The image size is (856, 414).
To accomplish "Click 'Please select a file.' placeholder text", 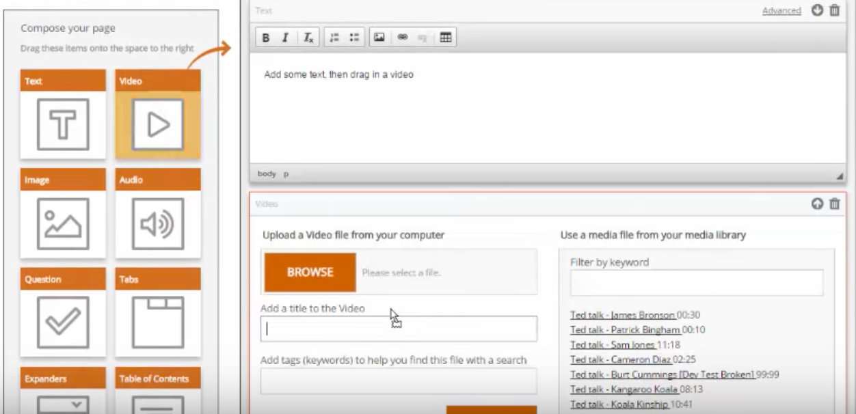I will pos(401,273).
